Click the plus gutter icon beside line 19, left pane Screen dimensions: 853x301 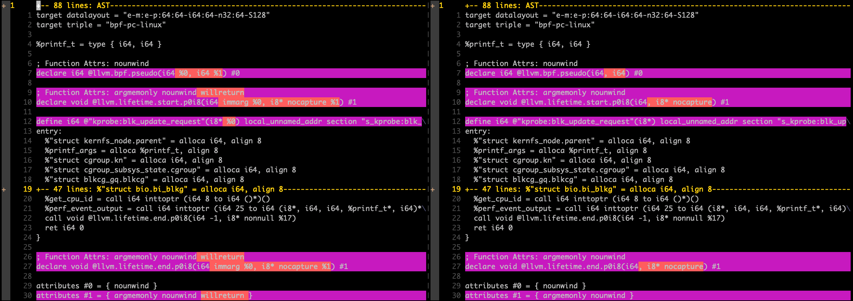[x=3, y=189]
